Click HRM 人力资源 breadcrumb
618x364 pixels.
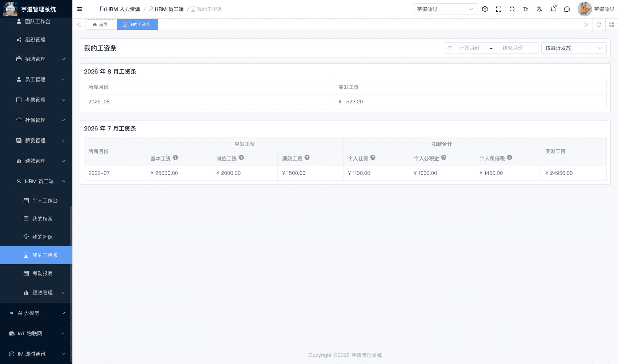120,9
